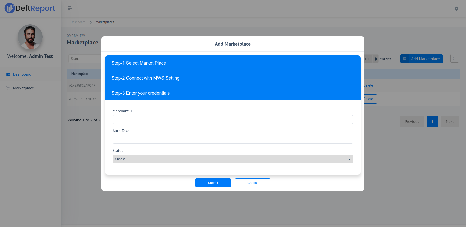Image resolution: width=466 pixels, height=227 pixels.
Task: Navigate back via Dashboard breadcrumb
Action: (78, 22)
